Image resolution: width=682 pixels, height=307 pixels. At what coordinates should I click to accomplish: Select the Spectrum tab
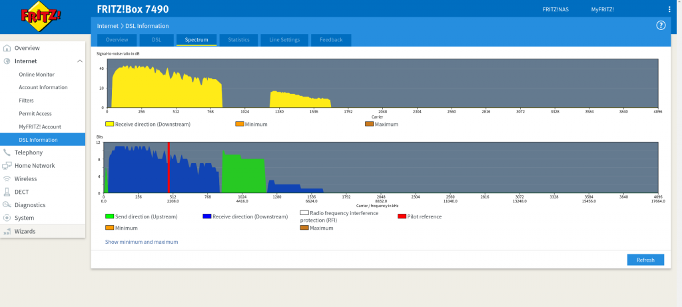pyautogui.click(x=196, y=40)
